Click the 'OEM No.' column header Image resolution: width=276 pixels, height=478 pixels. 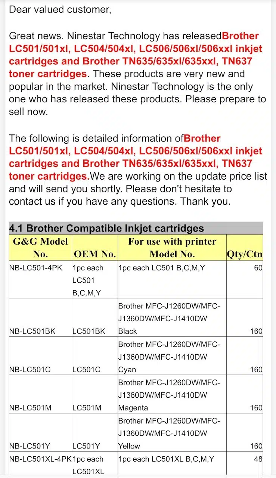[95, 254]
